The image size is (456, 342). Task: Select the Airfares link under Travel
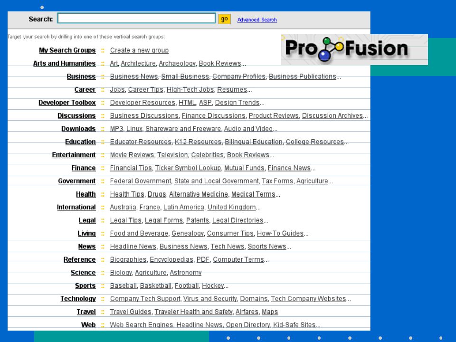point(247,312)
